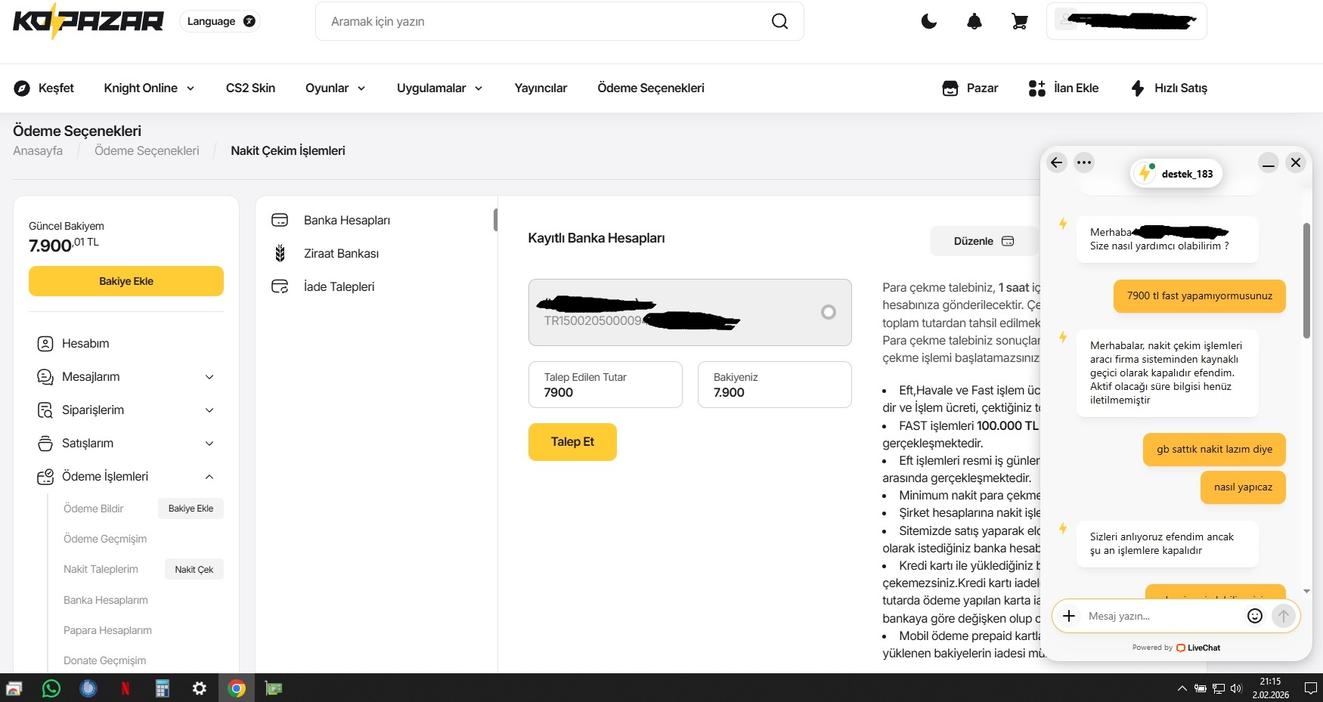Open Nakit Taleplerim submenu item
The image size is (1323, 702).
pos(101,569)
